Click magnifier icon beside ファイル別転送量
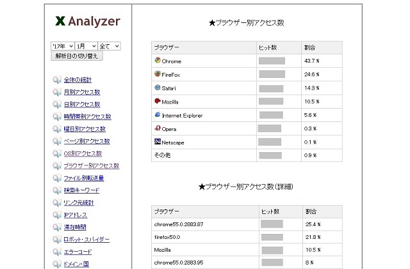 [57, 178]
